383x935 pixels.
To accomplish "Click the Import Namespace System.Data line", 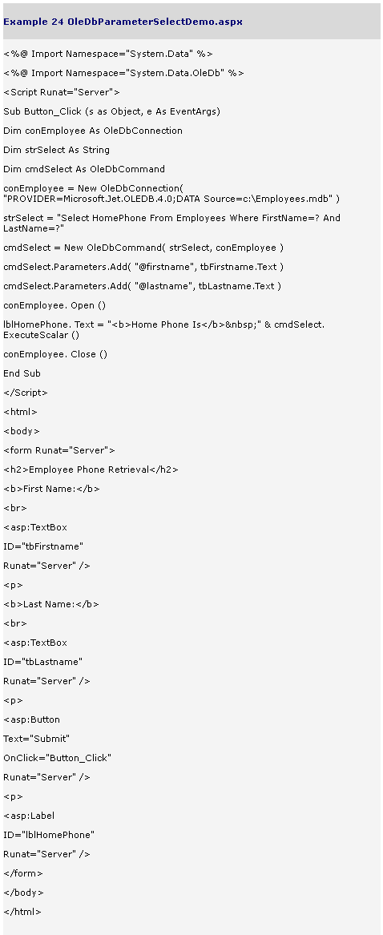I will [108, 54].
